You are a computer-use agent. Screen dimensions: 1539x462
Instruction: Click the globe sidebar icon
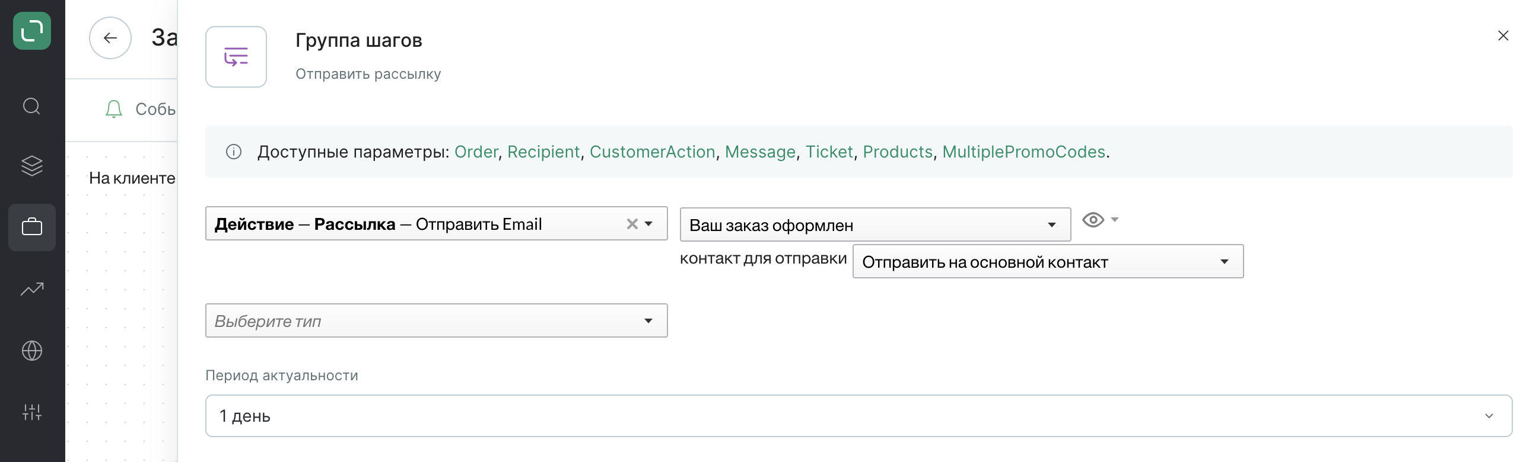(x=31, y=351)
